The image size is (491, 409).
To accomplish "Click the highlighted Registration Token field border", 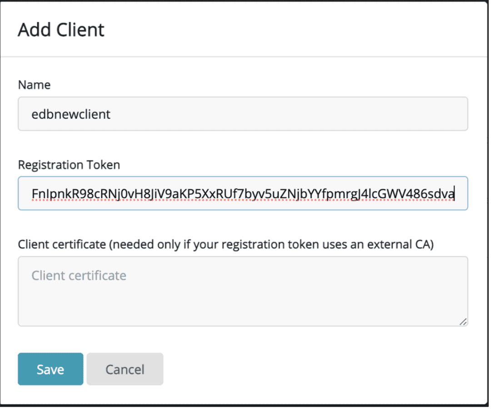I will (243, 177).
